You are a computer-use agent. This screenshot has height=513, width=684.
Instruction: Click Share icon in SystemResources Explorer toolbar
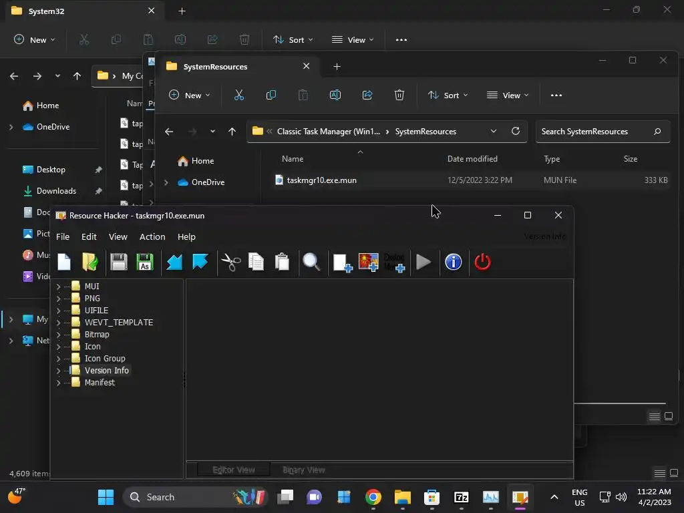pyautogui.click(x=367, y=95)
